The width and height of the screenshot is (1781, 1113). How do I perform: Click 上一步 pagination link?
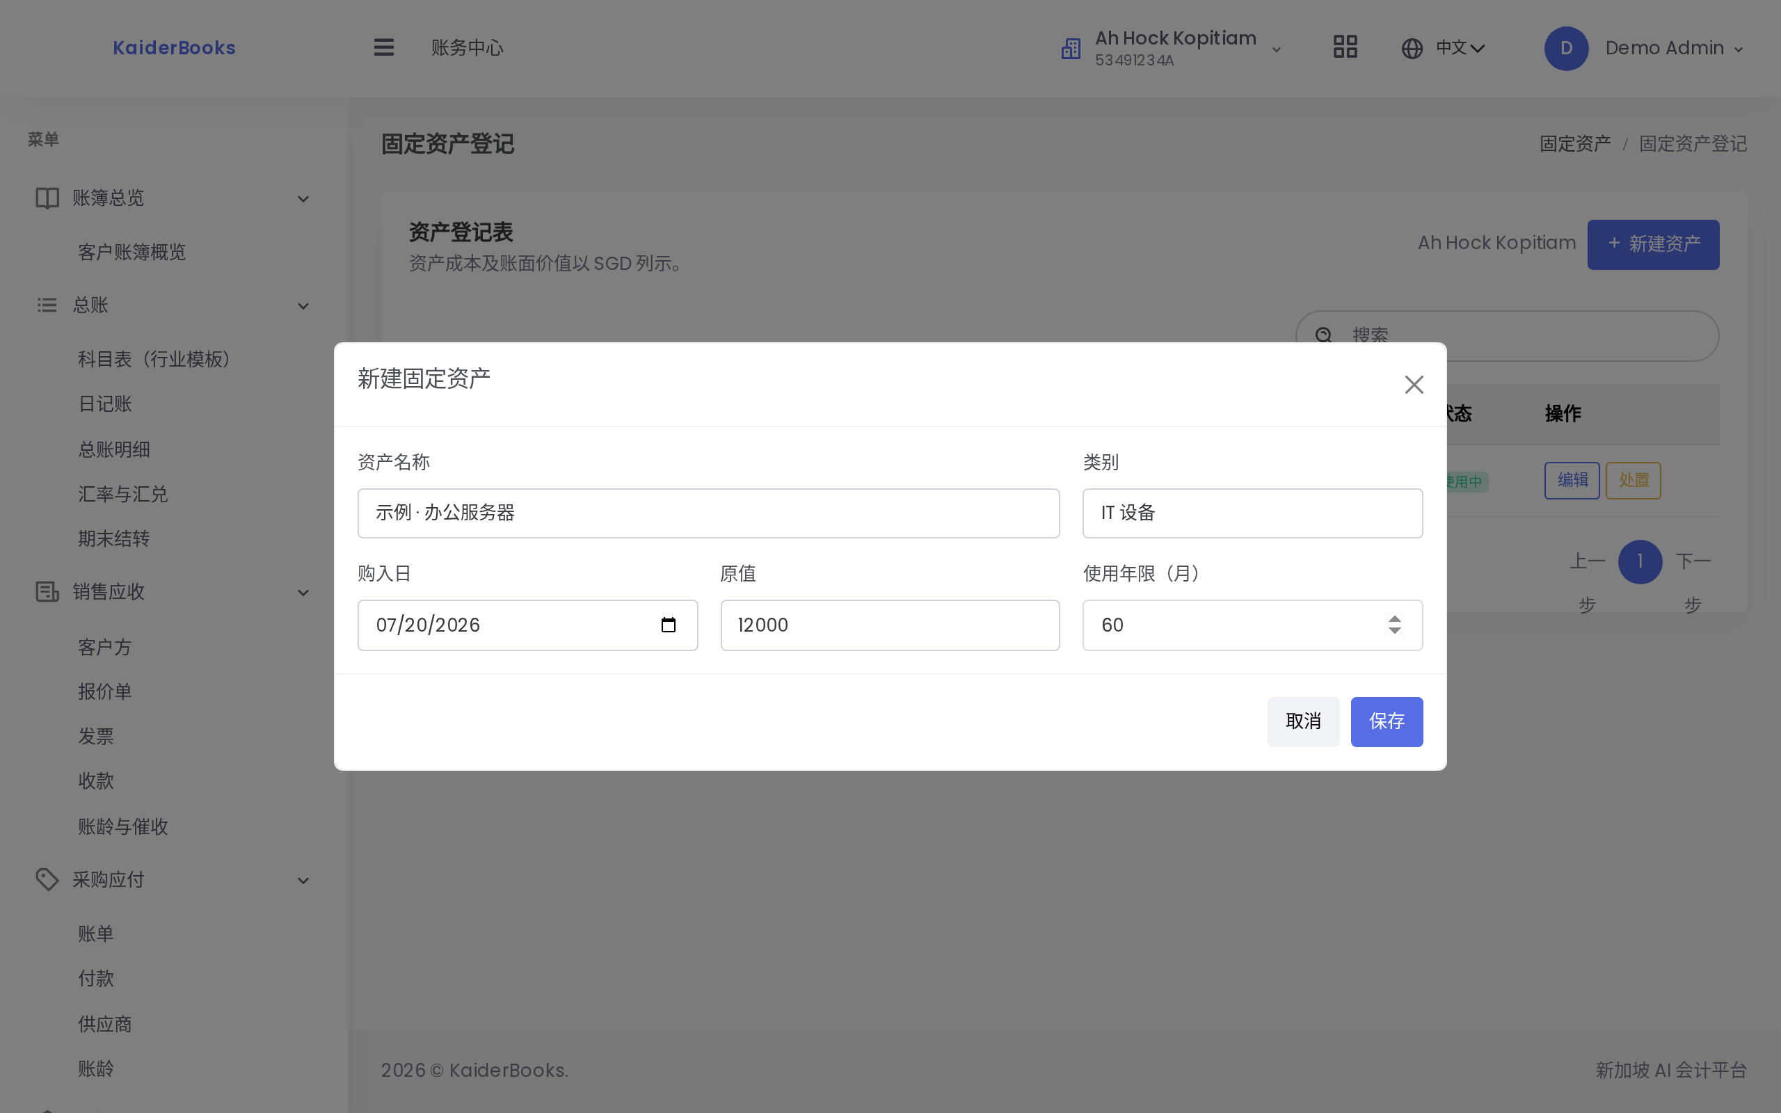point(1588,583)
